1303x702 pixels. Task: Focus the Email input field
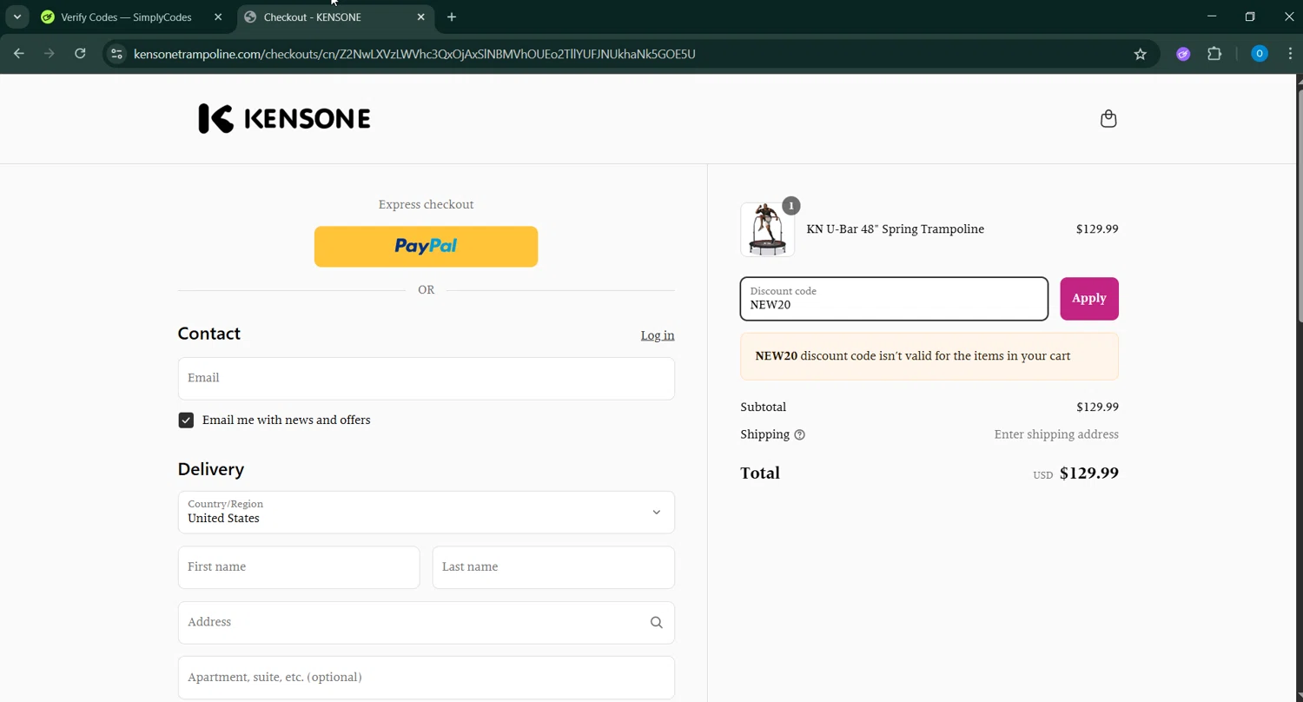coord(427,378)
